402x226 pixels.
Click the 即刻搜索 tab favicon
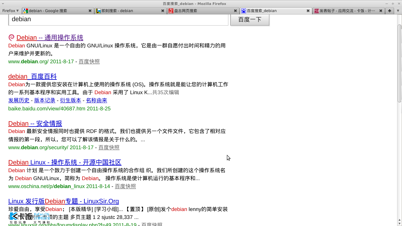point(98,11)
